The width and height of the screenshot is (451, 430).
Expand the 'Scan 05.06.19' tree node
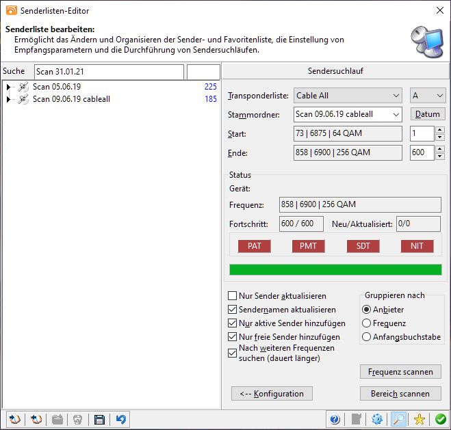tap(8, 87)
